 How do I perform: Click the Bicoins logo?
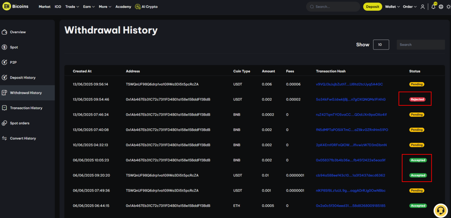coord(15,7)
